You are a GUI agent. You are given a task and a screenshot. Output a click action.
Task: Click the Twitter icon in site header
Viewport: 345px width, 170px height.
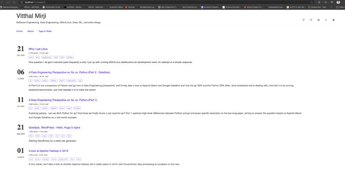point(311,20)
